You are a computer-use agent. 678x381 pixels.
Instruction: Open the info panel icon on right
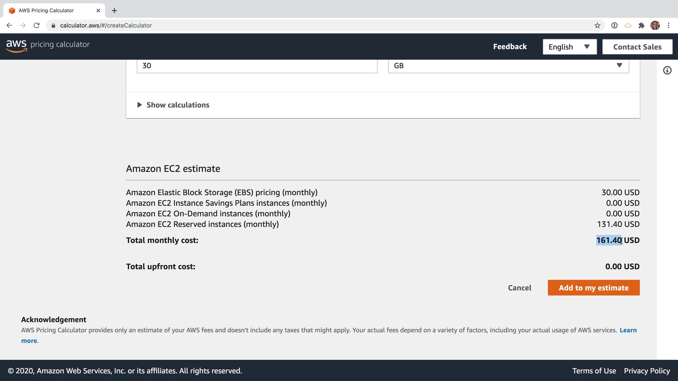pyautogui.click(x=667, y=71)
